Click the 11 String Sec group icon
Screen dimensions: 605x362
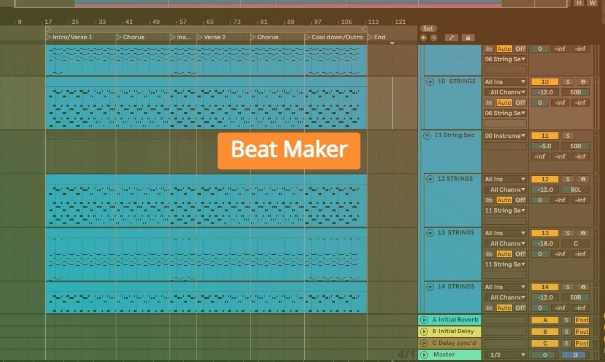tap(427, 135)
